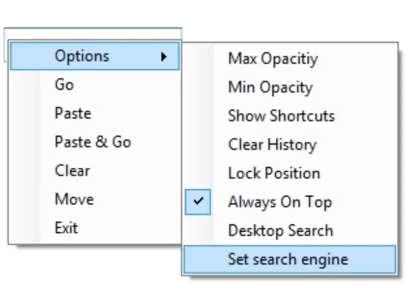Open the Options submenu entry
The image size is (407, 305).
coord(82,56)
